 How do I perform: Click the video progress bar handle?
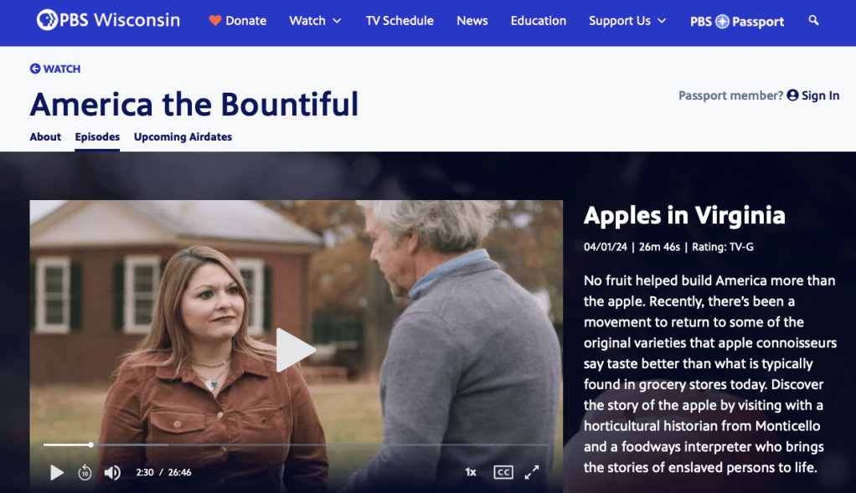90,445
